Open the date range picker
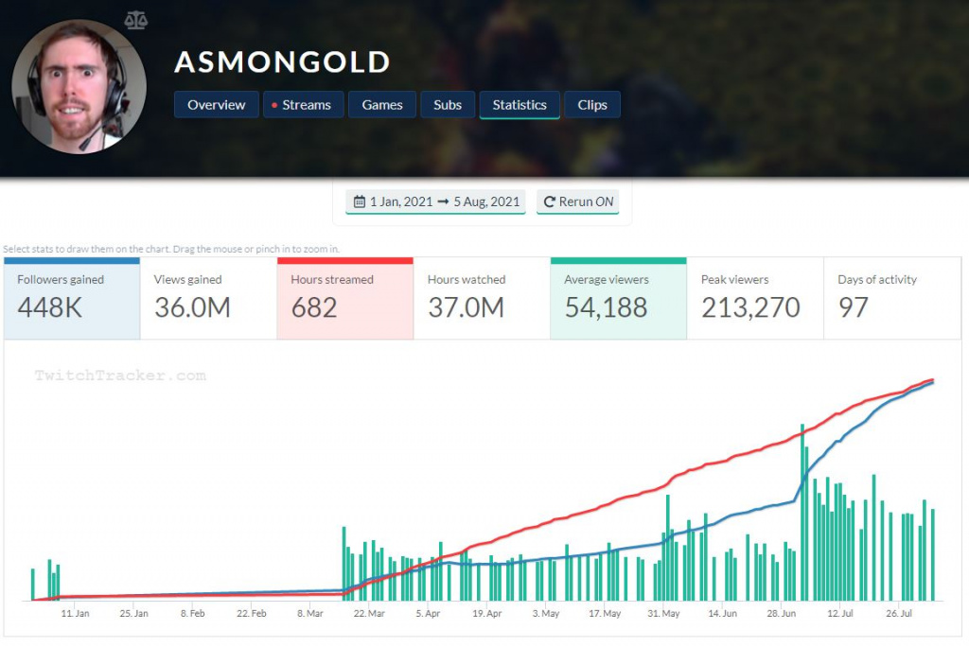This screenshot has width=969, height=647. pyautogui.click(x=435, y=202)
